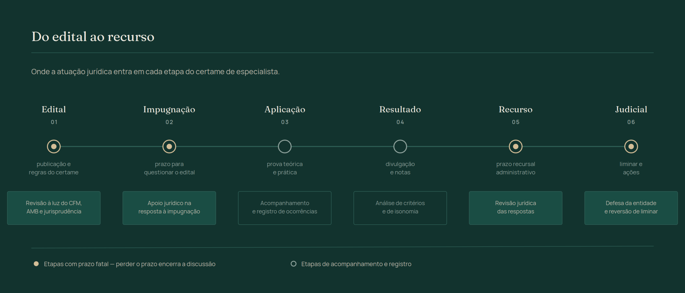Click the 'Resultado' stage title

click(400, 110)
